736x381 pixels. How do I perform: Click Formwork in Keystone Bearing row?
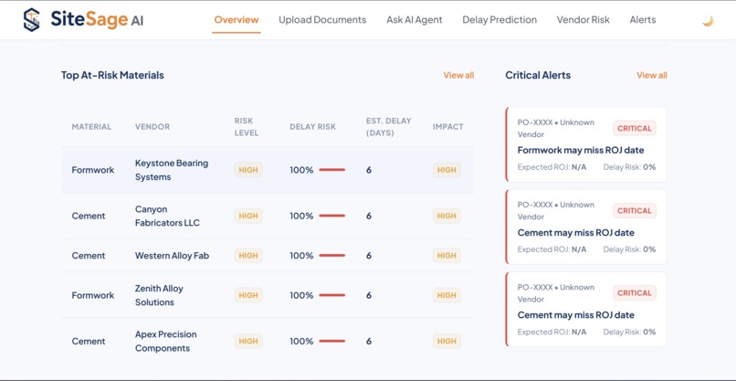(x=93, y=170)
